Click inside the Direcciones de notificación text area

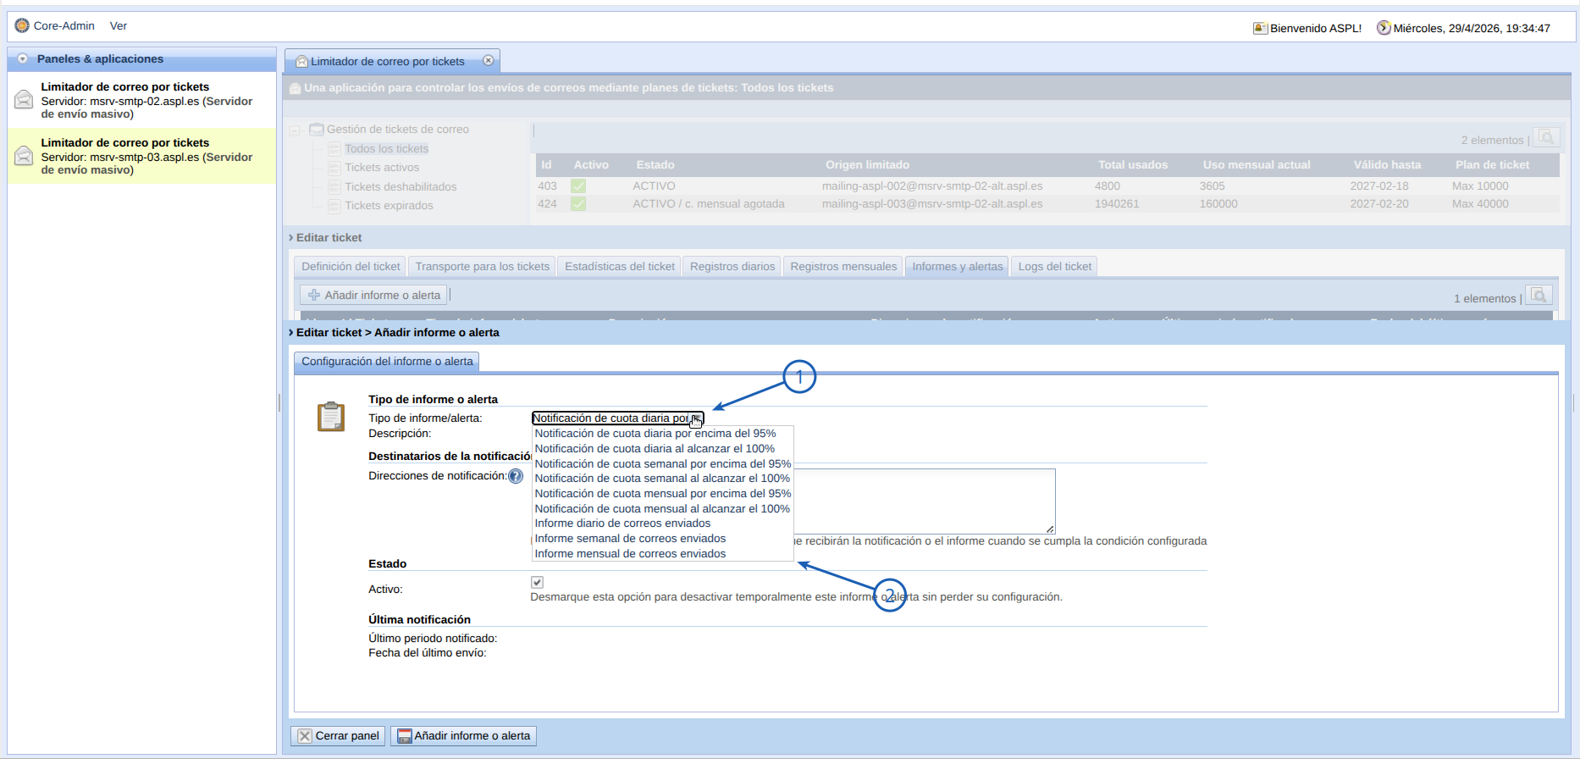tap(923, 500)
